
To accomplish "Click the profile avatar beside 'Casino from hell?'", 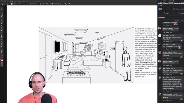I will [x=160, y=28].
